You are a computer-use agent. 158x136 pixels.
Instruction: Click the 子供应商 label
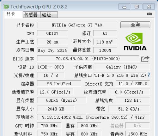[x=83, y=67]
